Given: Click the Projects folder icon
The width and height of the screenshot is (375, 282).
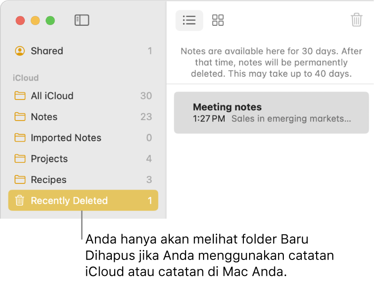Looking at the screenshot, I should [20, 159].
